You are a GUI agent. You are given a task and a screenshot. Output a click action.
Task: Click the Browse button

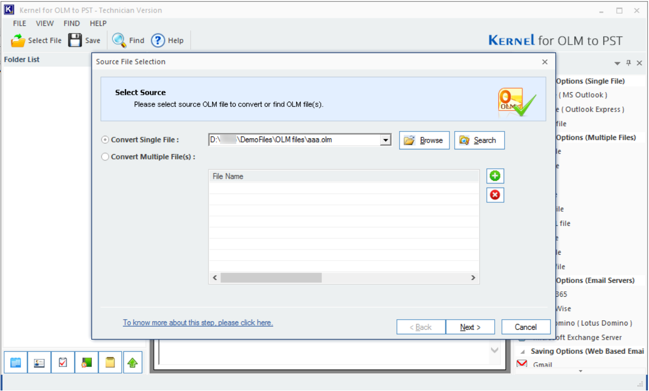(x=424, y=140)
